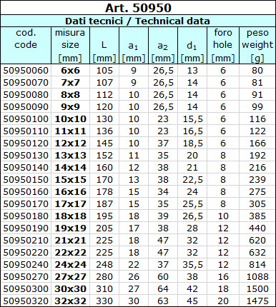Select the Dati tecnici / Technical data header
This screenshot has height=307, width=276.
point(138,21)
